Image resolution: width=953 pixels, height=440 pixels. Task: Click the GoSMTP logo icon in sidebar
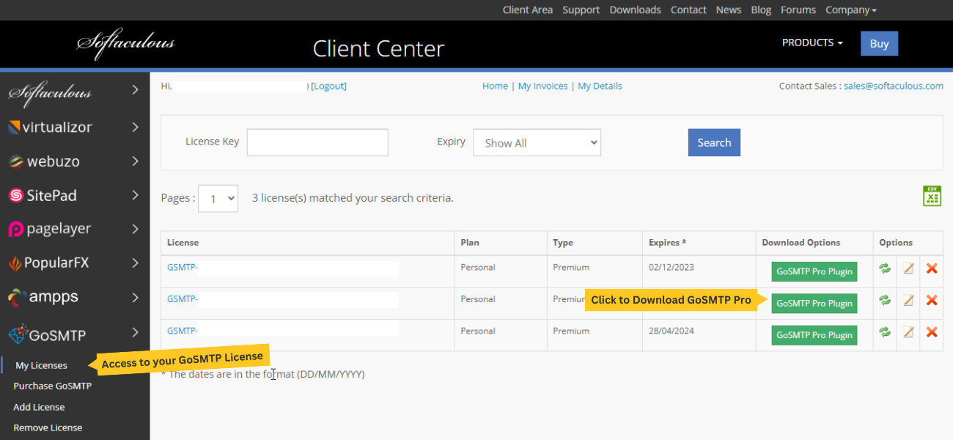18,335
